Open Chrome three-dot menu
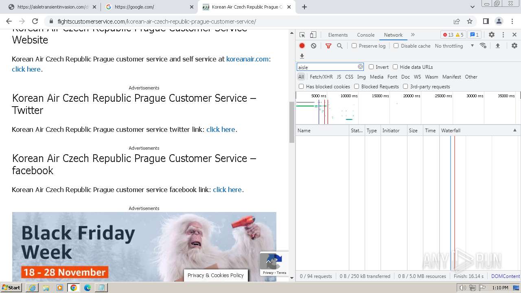521x293 pixels. point(512,21)
